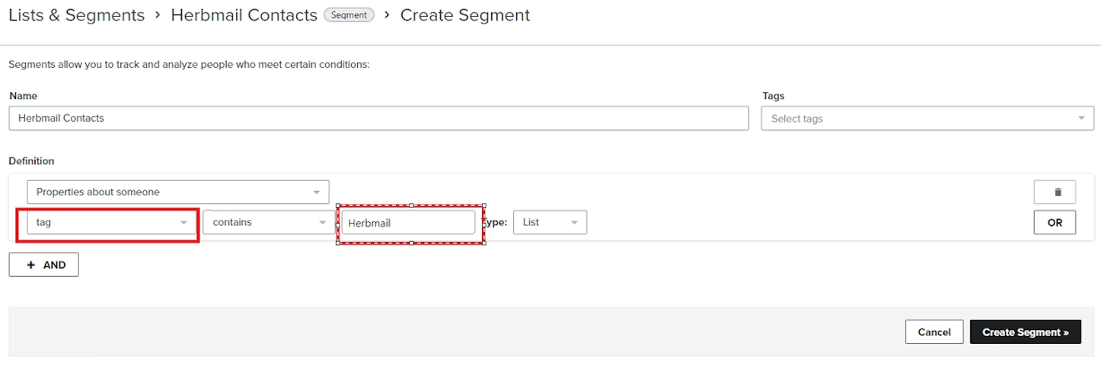Open the Type List dropdown
Viewport: 1101px width, 378px height.
pyautogui.click(x=550, y=223)
